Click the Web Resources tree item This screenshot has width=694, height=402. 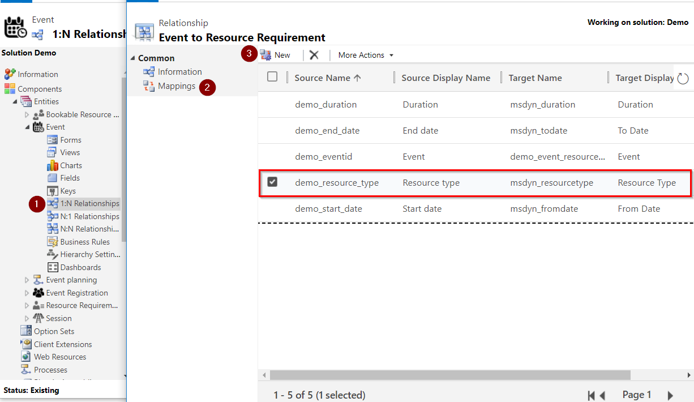point(59,357)
